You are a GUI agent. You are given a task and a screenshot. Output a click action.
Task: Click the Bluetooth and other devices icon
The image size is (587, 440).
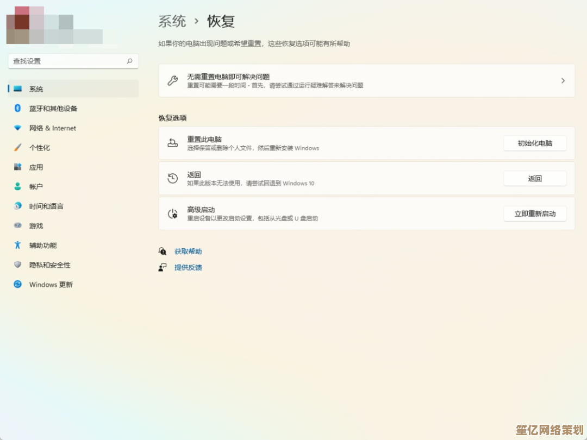17,108
